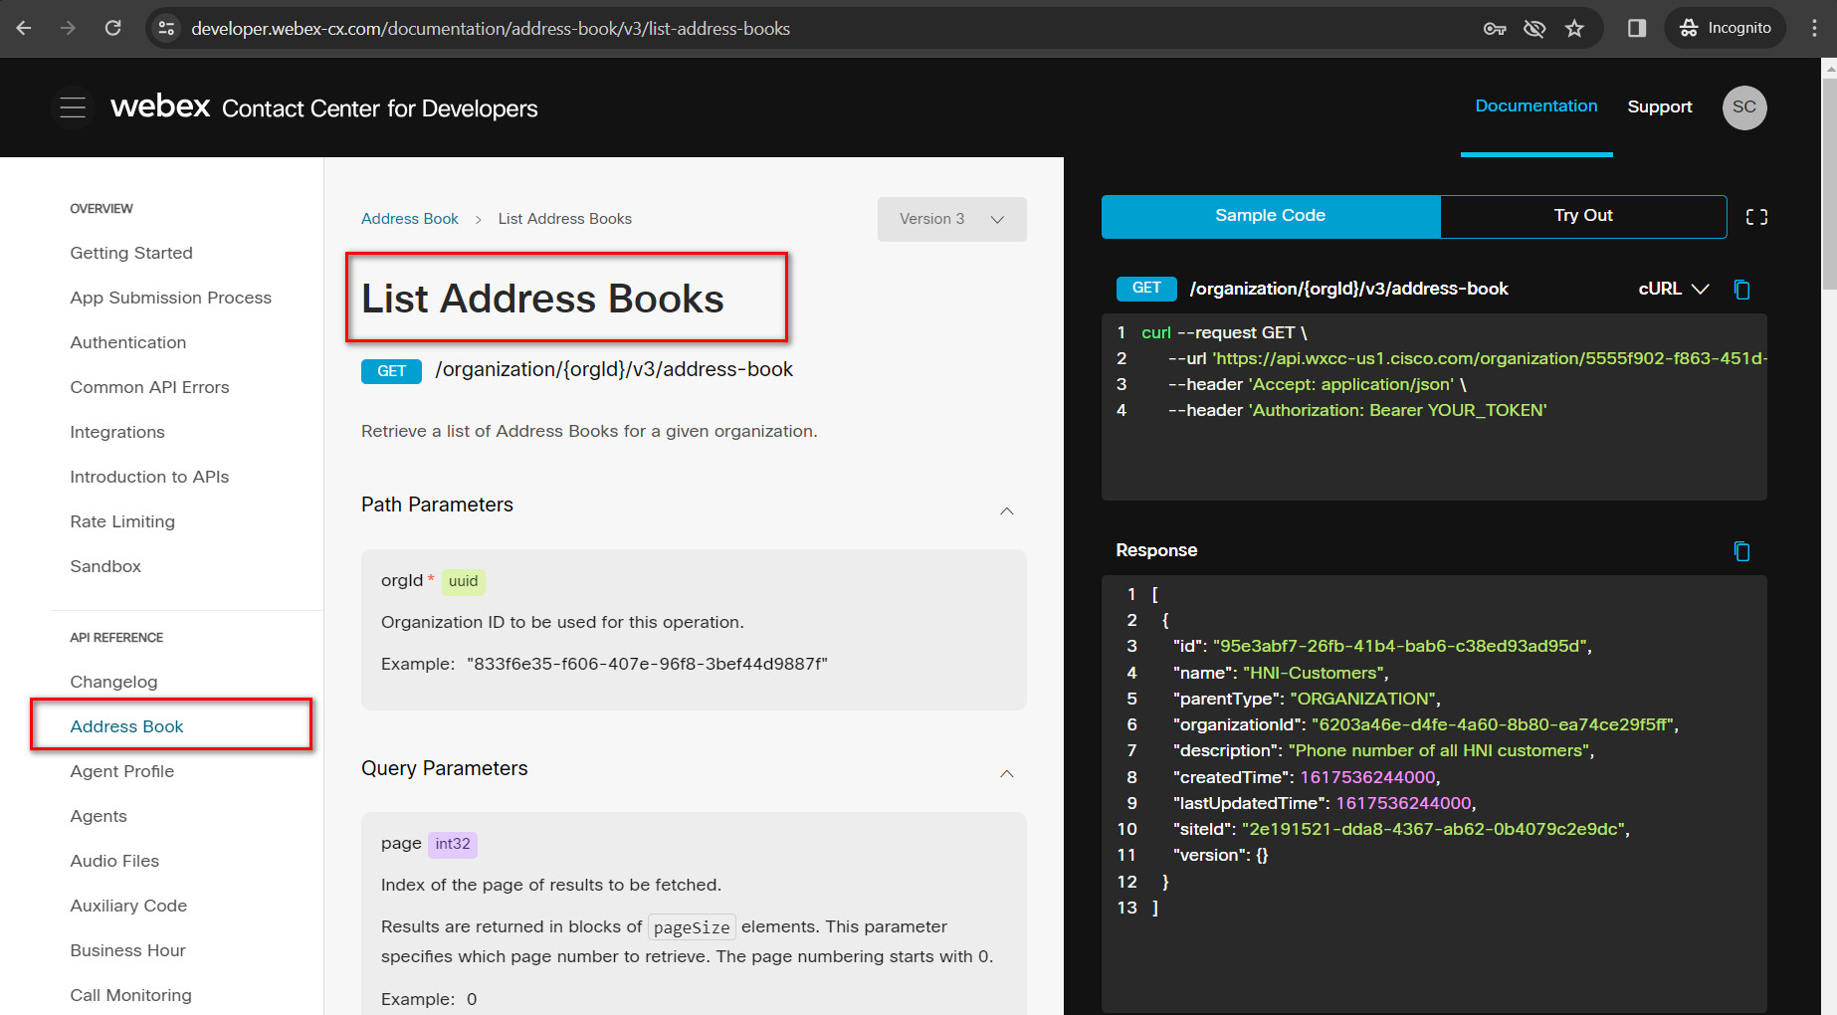Click the pageSize inline code text

(692, 927)
